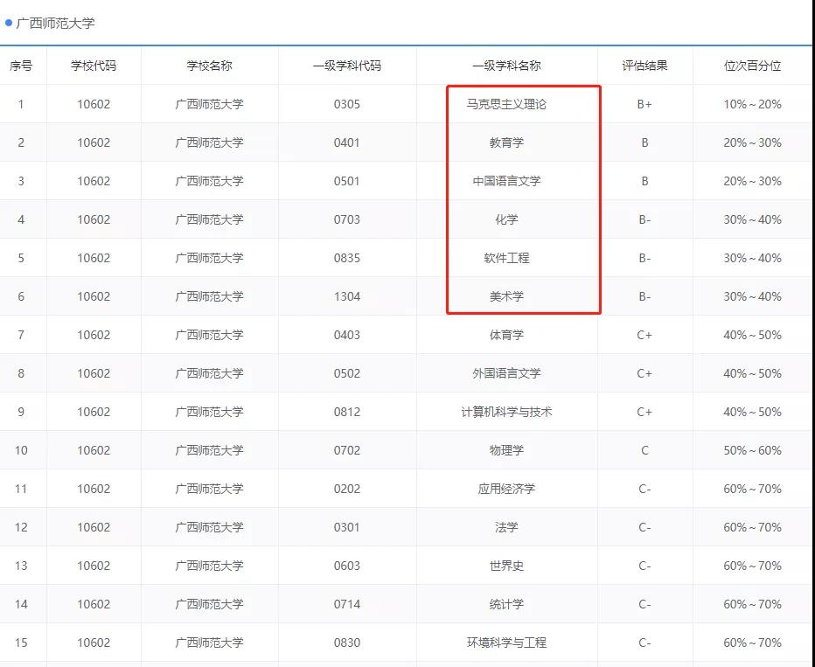Click the 一级学科名称 column header
Screen dimensions: 815x667
tap(506, 66)
